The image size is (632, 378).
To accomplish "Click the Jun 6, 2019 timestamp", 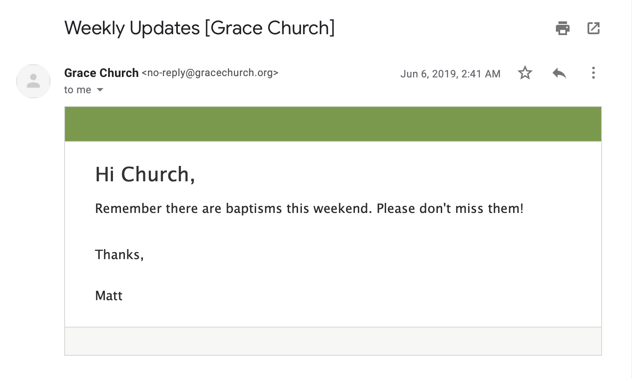I will pyautogui.click(x=450, y=74).
